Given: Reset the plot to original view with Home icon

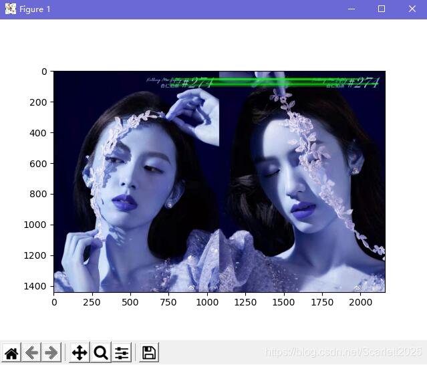Looking at the screenshot, I should 11,352.
